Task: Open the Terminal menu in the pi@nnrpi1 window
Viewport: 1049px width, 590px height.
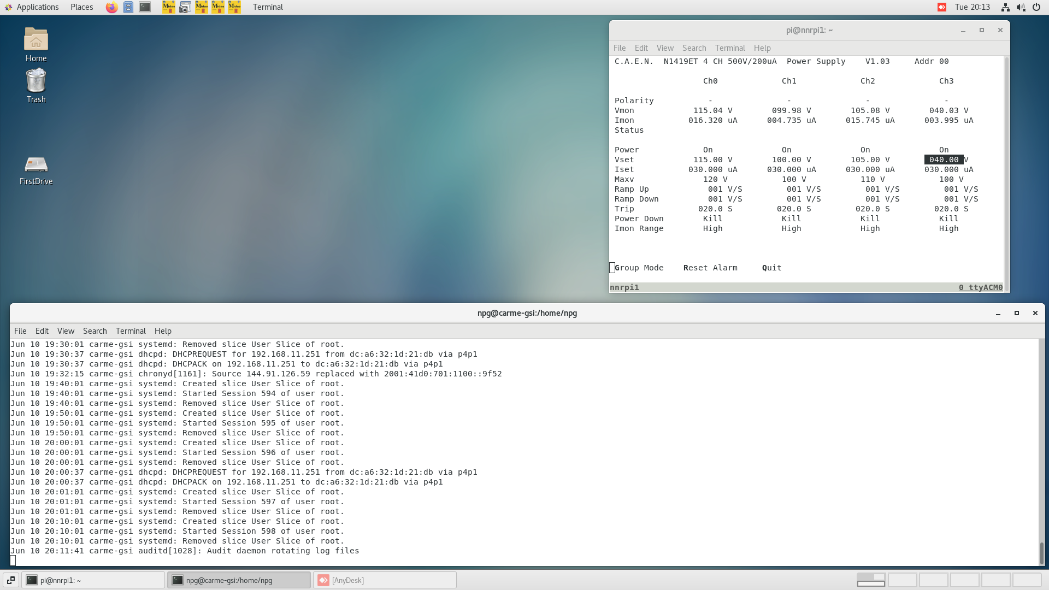Action: (x=730, y=48)
